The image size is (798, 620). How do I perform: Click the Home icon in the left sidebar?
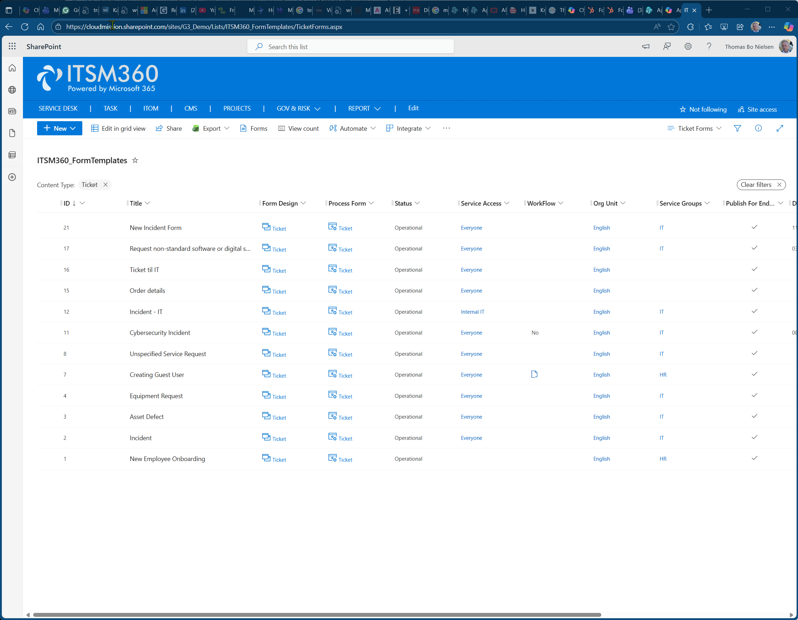coord(12,68)
